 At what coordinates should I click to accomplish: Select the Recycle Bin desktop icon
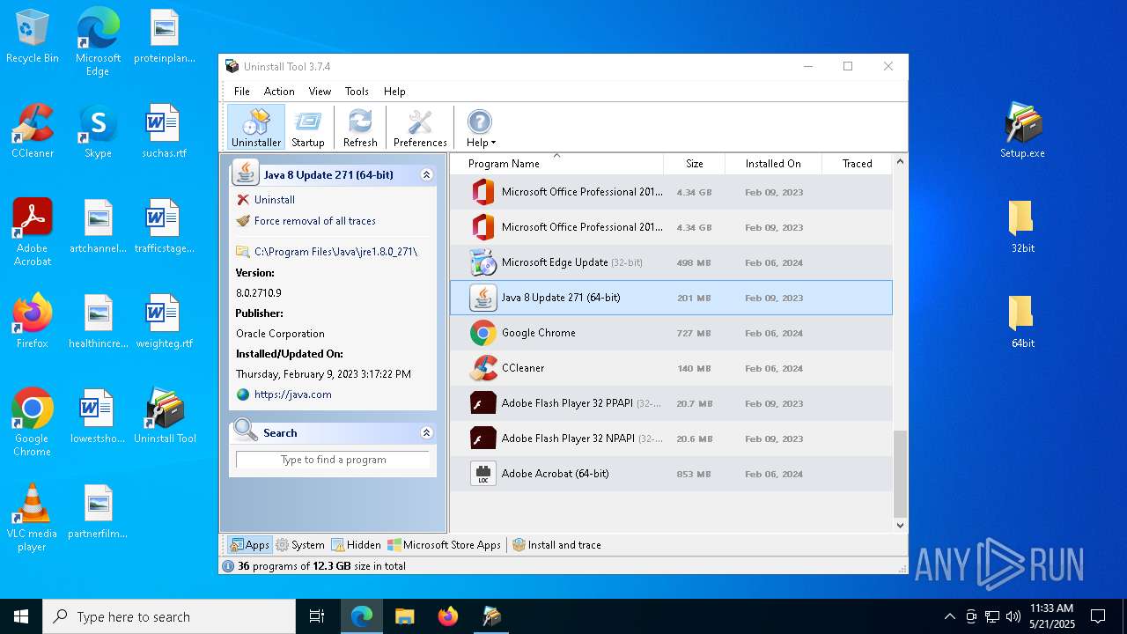[x=33, y=37]
